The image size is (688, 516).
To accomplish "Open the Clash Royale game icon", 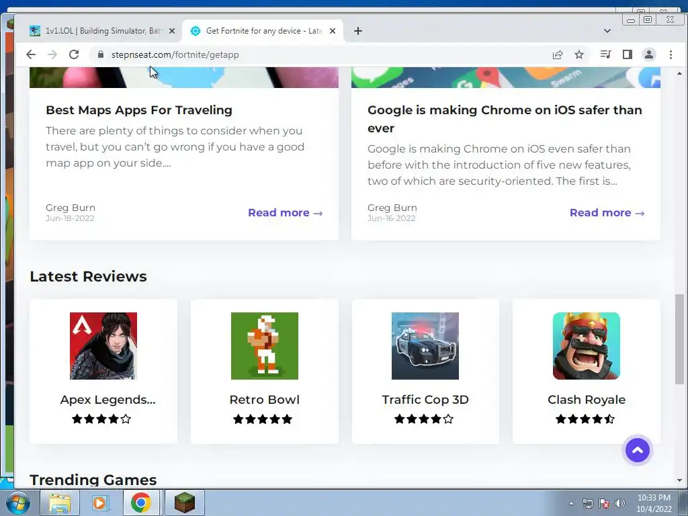I will (586, 346).
